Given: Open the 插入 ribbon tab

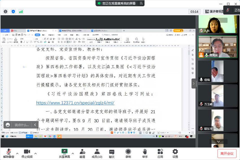Looking at the screenshot, I should coord(43,35).
